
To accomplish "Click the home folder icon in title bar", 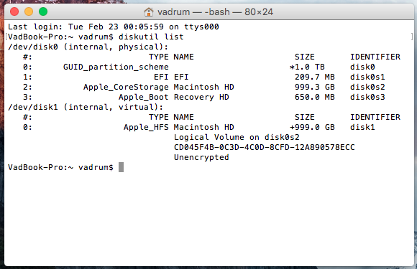I will (149, 12).
